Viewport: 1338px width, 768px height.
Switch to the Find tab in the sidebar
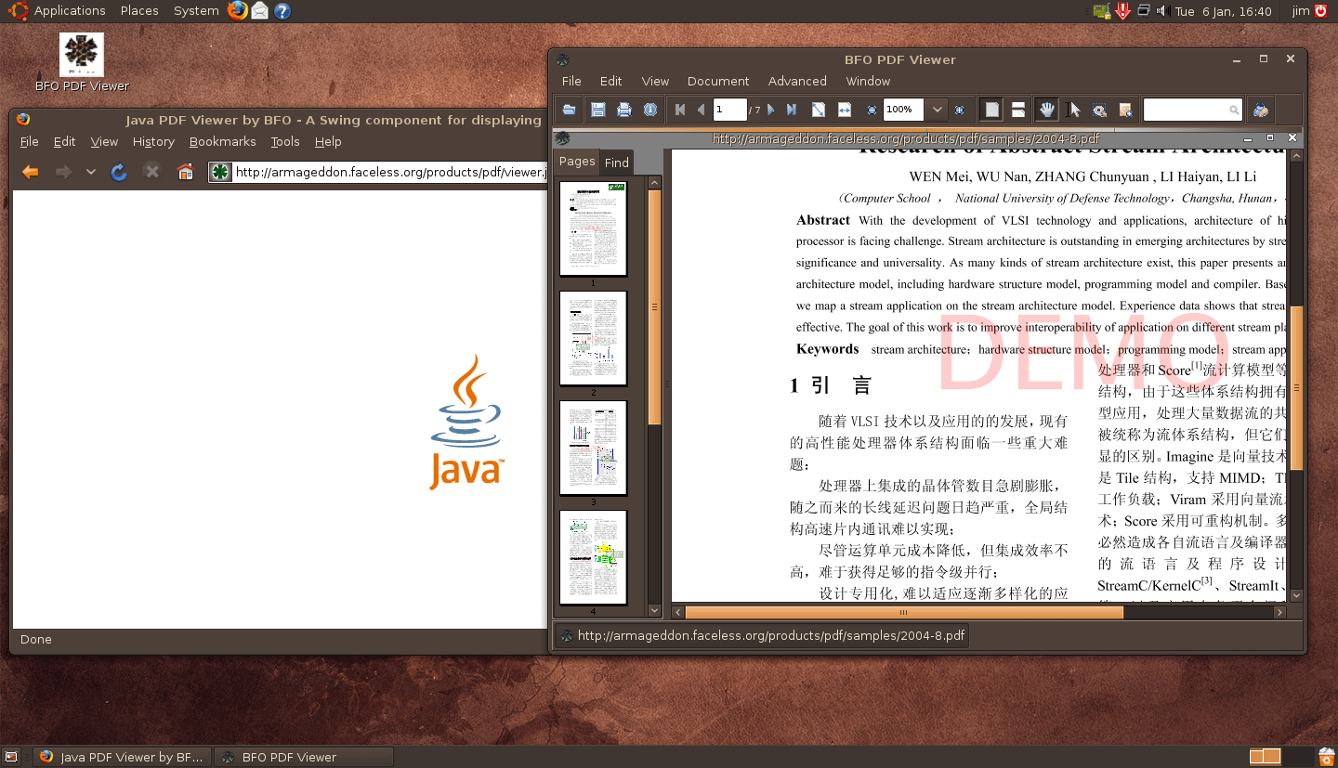point(616,161)
